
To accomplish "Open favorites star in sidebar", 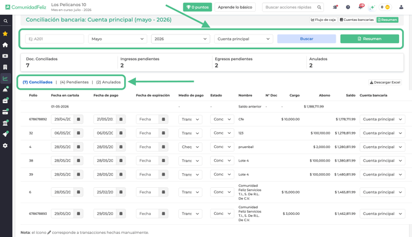I will (x=5, y=34).
